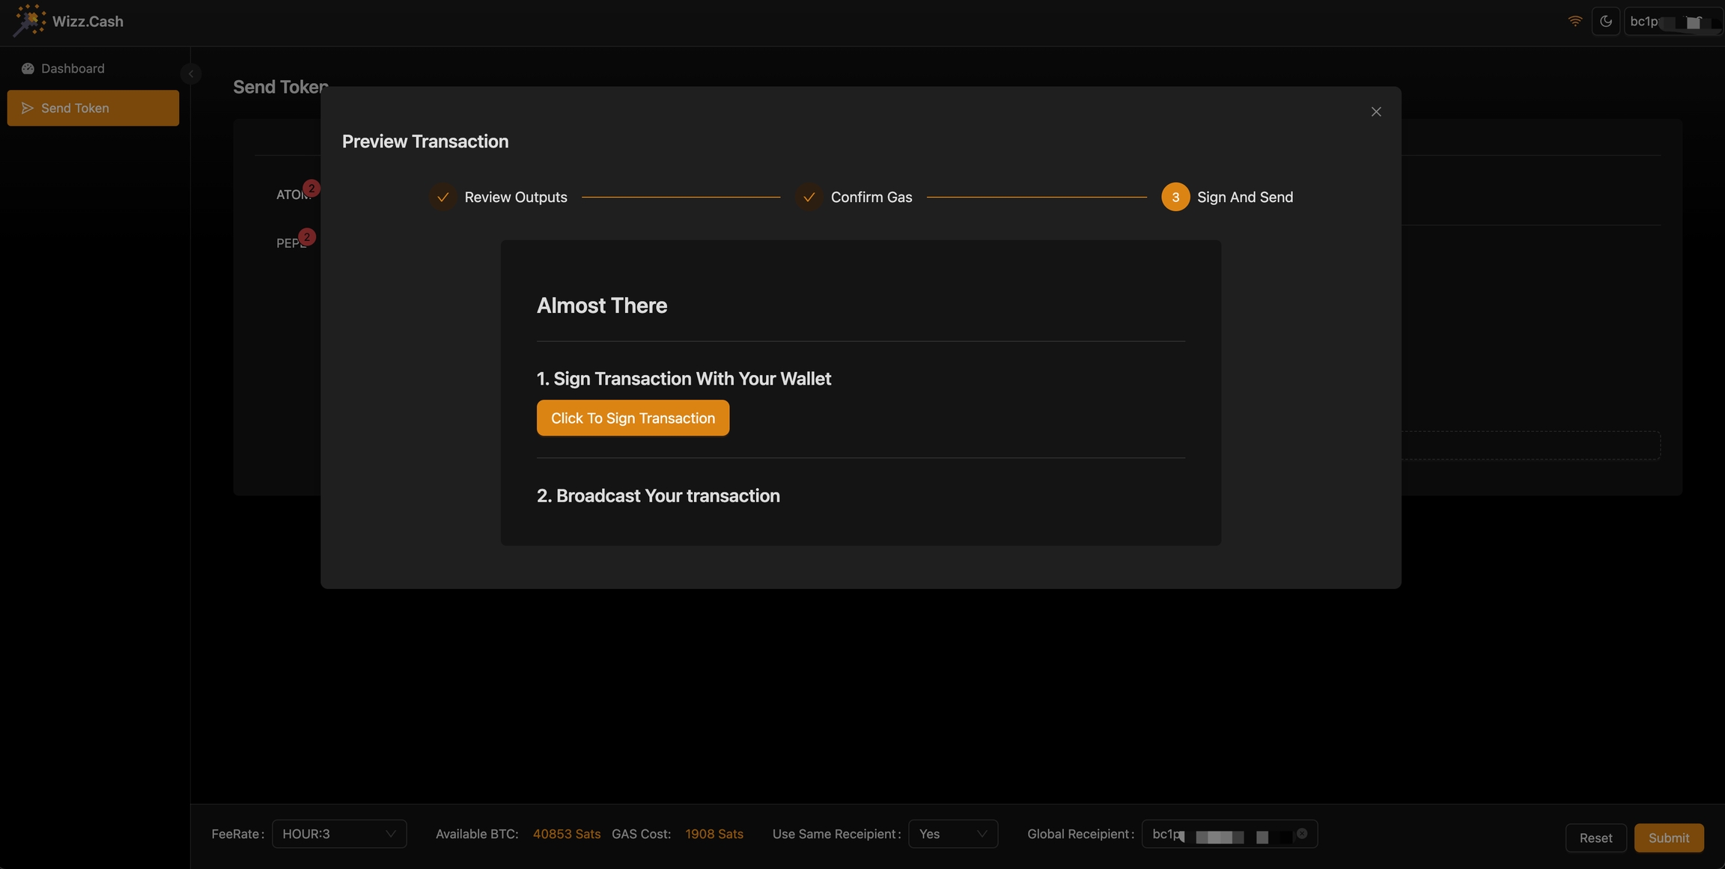Click the Global Recipient address input

1220,834
